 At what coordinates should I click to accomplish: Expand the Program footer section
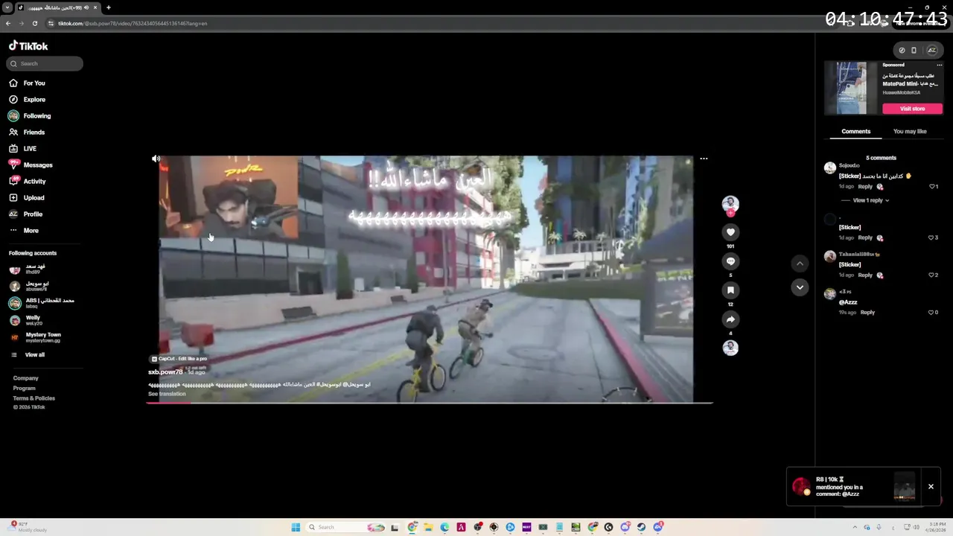pyautogui.click(x=24, y=388)
